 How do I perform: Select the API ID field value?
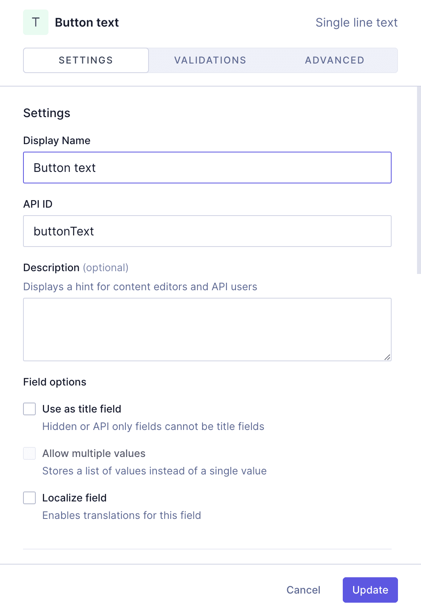(207, 231)
